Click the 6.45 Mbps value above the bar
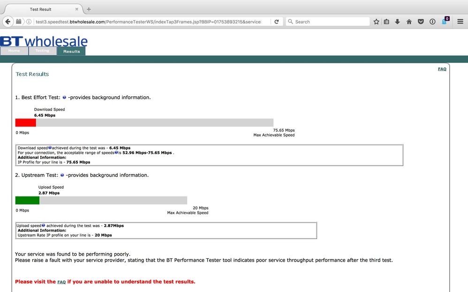468x292 pixels. pyautogui.click(x=45, y=115)
